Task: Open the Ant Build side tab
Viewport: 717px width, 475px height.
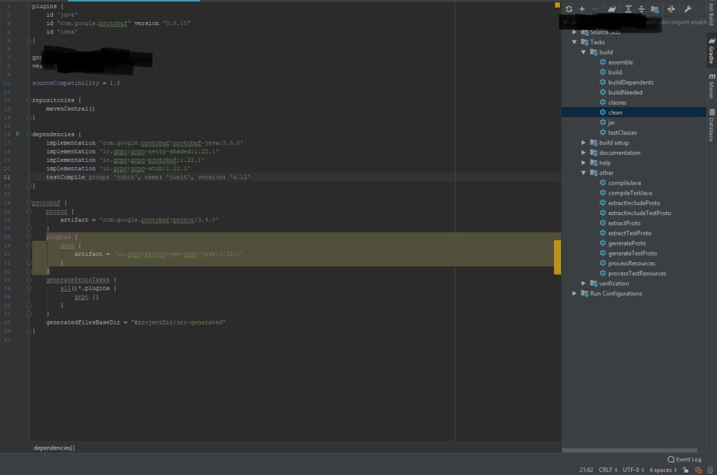Action: (711, 14)
